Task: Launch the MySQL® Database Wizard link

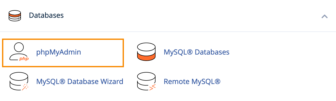Action: tap(80, 82)
